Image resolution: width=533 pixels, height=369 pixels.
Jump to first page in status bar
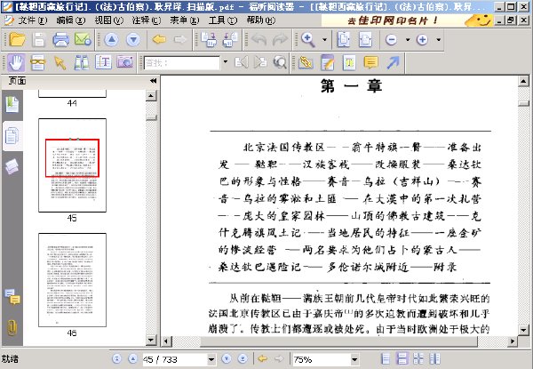[116, 359]
